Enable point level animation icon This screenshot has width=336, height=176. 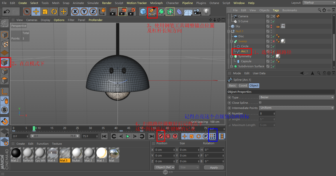click(x=213, y=136)
